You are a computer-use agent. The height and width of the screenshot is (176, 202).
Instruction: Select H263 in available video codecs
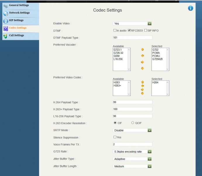(x=117, y=82)
